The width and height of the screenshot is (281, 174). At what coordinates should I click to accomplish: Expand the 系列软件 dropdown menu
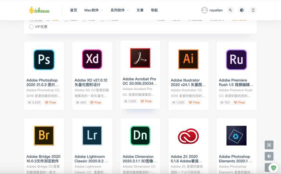tap(119, 10)
